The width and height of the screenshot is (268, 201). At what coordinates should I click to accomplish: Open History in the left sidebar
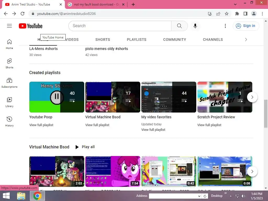pos(9,121)
